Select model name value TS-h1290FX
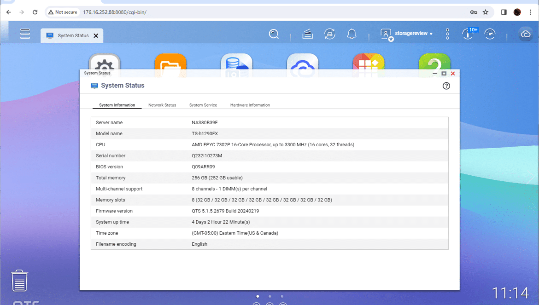Screen dimensions: 539x305 point(205,133)
